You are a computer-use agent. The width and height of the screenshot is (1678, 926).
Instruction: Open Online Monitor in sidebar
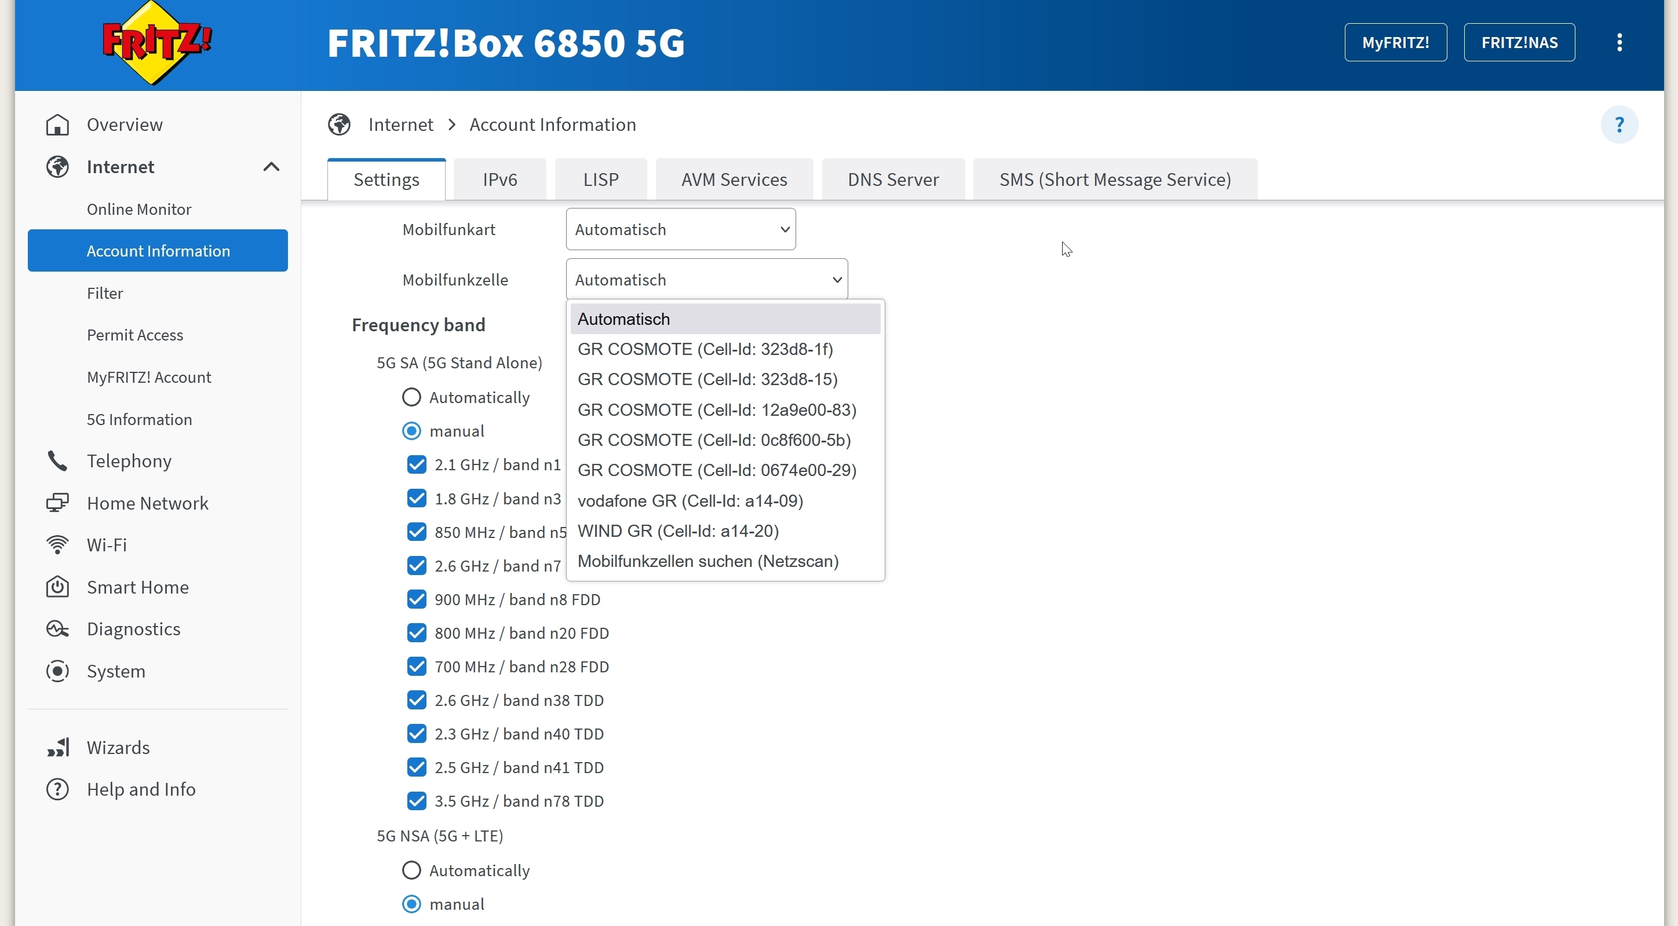[158, 209]
